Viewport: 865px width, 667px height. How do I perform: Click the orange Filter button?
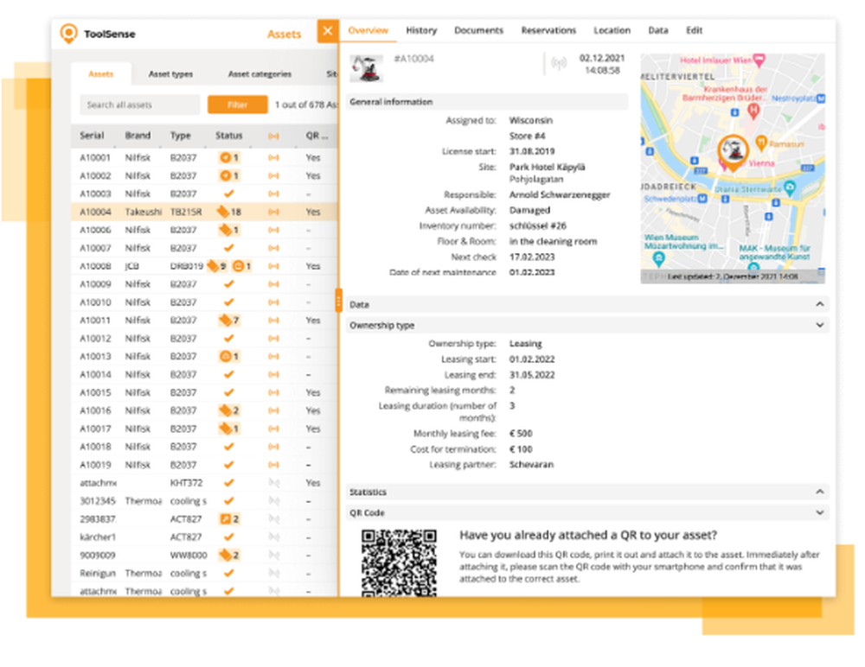pyautogui.click(x=237, y=105)
